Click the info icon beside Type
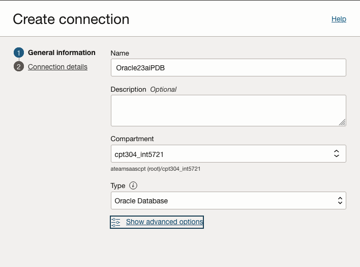 (x=133, y=185)
